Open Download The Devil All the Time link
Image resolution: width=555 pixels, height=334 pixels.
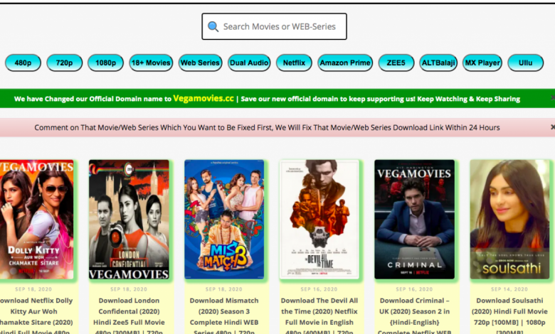point(319,316)
